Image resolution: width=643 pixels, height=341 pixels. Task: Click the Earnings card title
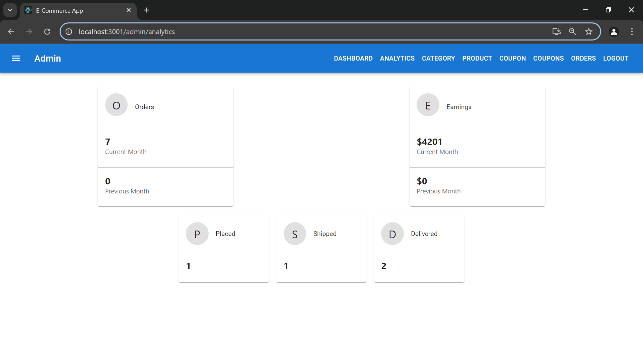459,107
